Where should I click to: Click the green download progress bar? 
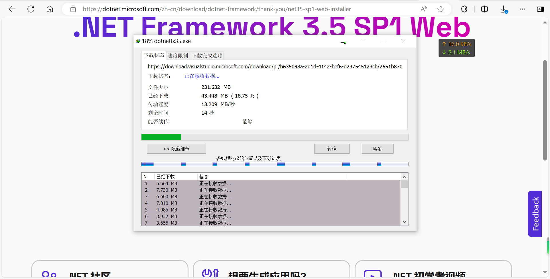click(275, 137)
